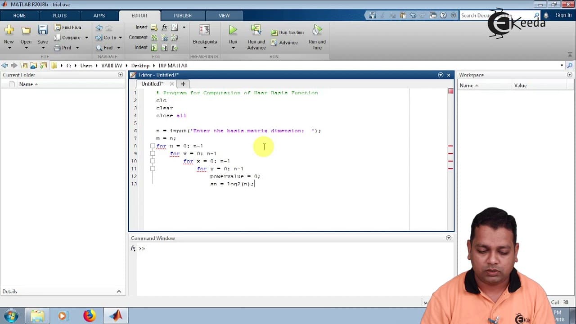Click the Help question mark icon
The image size is (576, 324).
(443, 15)
